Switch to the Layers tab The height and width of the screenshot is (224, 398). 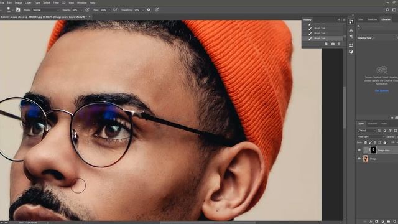point(361,124)
